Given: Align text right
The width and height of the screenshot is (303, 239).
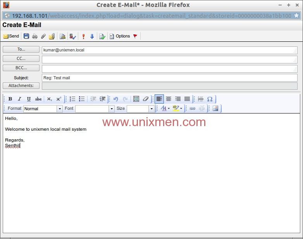Looking at the screenshot, I should point(178,99).
